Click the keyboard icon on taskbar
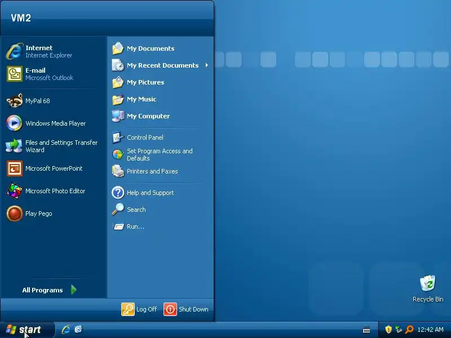Viewport: 451px width, 338px height. coord(366,330)
